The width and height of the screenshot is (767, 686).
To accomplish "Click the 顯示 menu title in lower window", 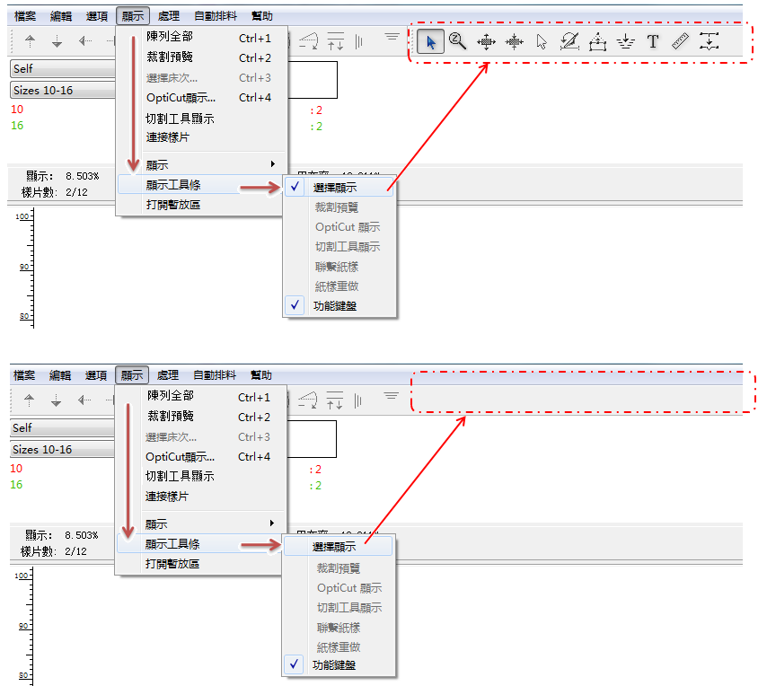I will (132, 375).
